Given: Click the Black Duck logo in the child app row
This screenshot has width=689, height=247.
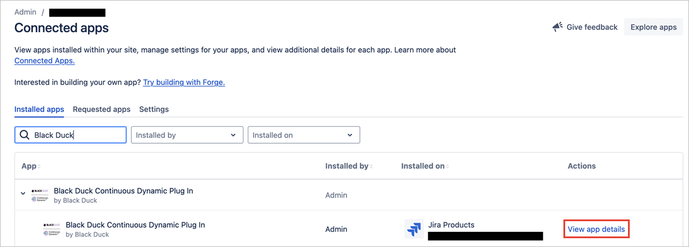Looking at the screenshot, I should pos(52,229).
